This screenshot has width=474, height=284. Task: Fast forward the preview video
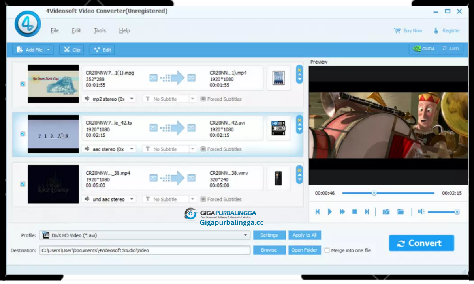342,212
